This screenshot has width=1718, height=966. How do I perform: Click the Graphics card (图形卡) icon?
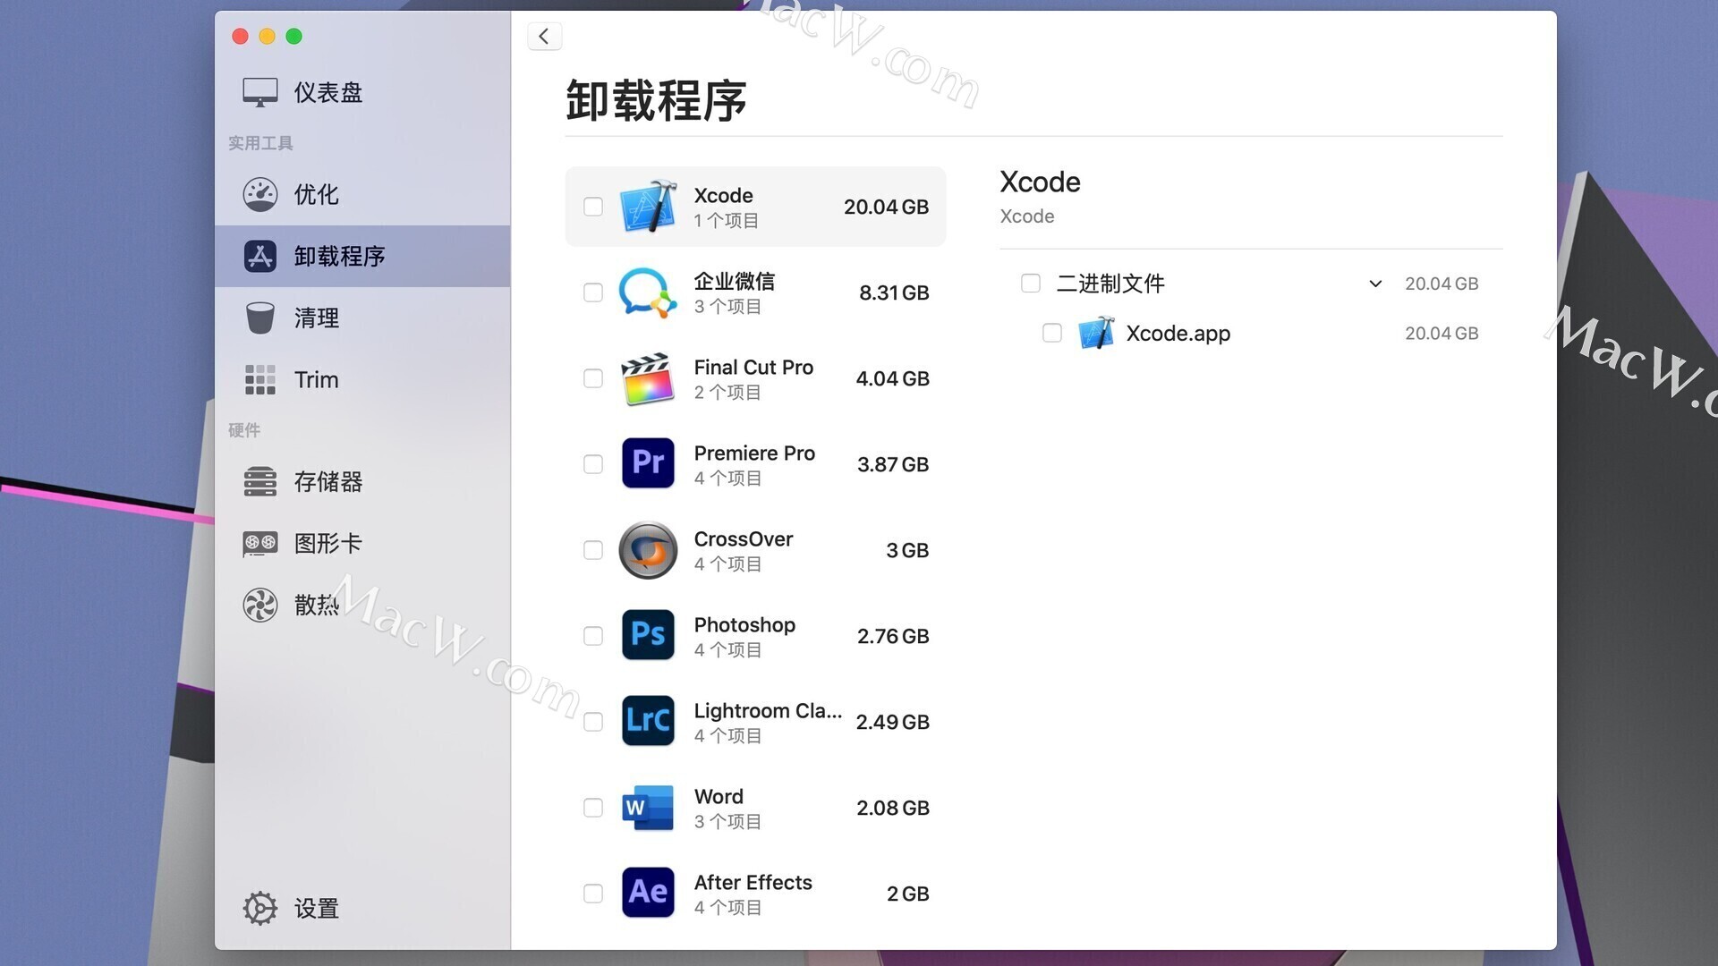tap(259, 543)
